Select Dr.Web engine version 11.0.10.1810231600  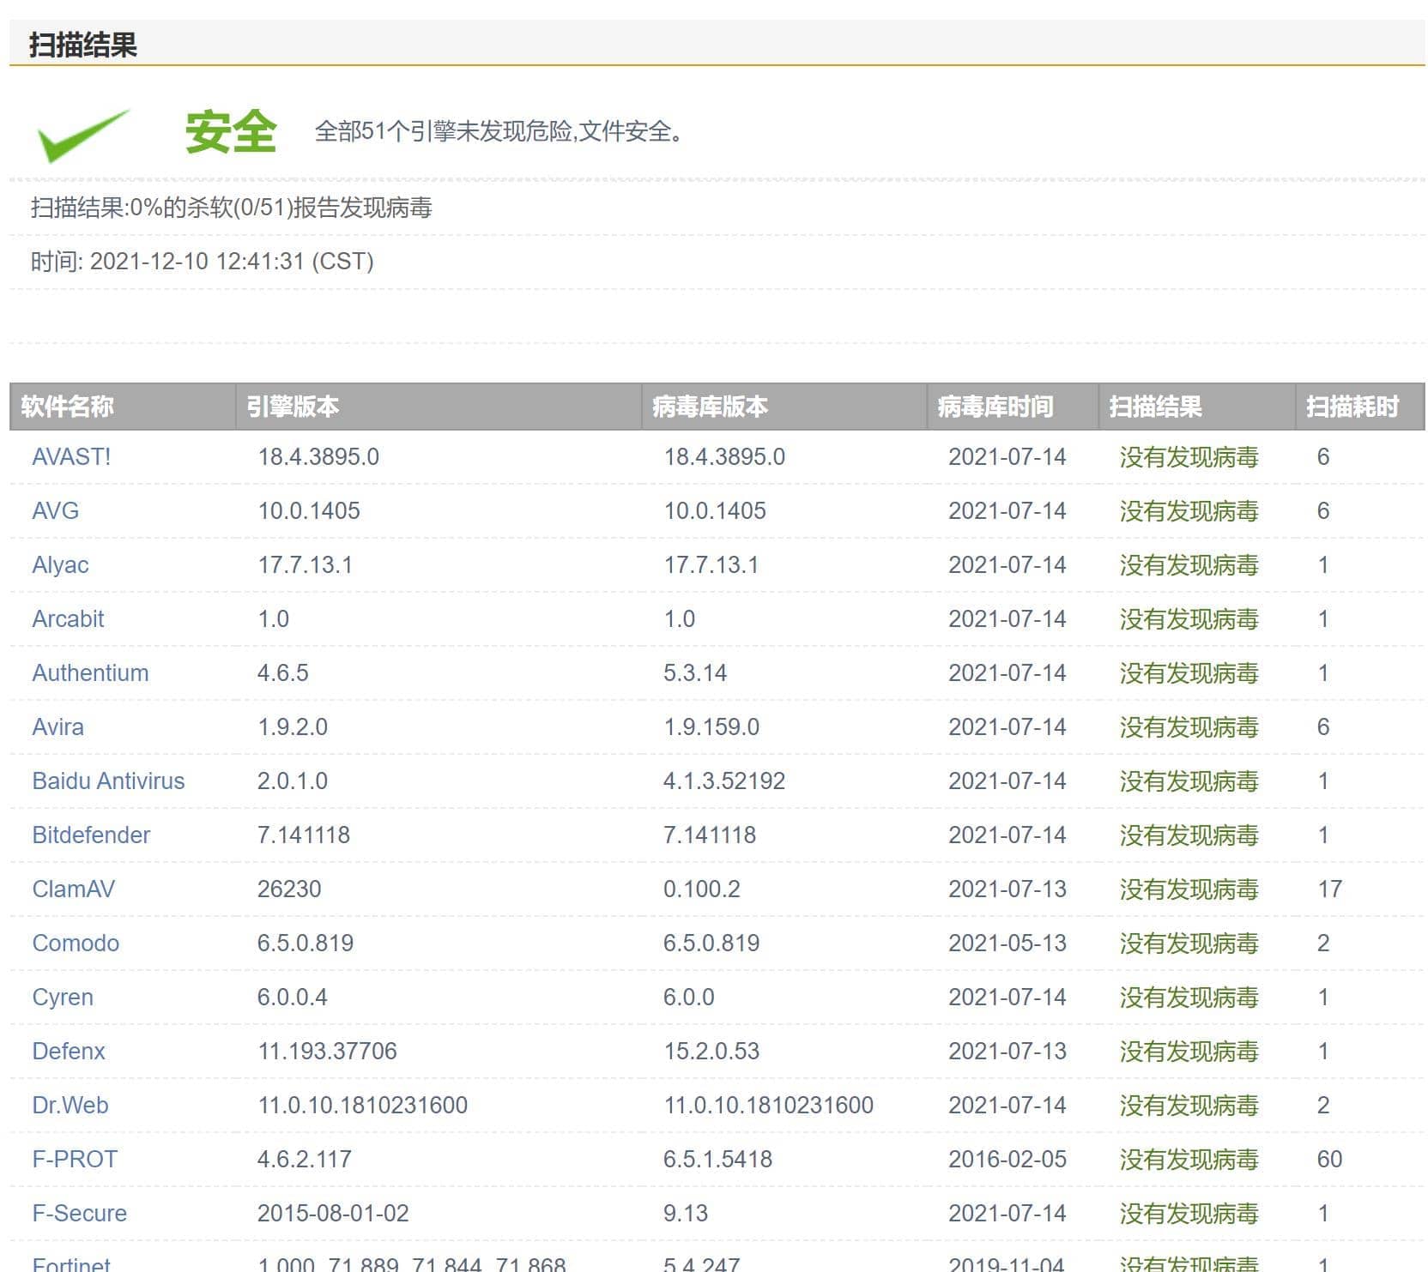(363, 1105)
